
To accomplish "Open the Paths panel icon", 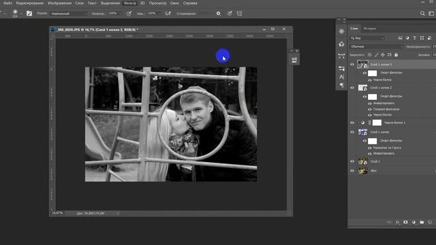I will [341, 56].
